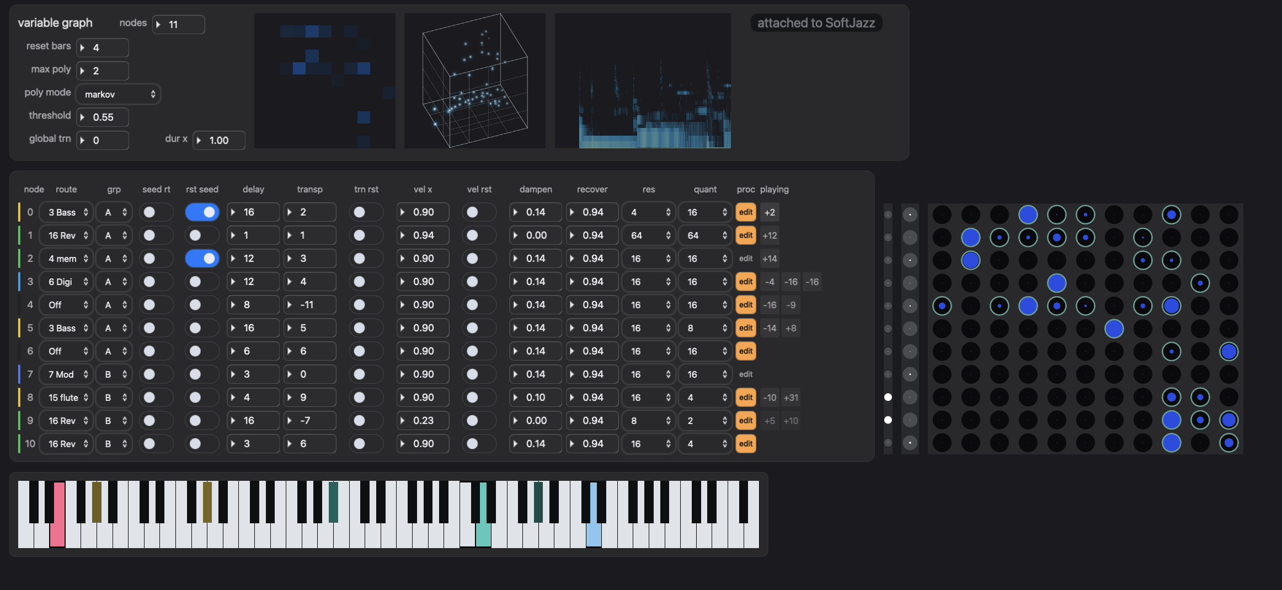Viewport: 1282px width, 590px height.
Task: Click vel x field for node 9 (0.23)
Action: pos(423,421)
